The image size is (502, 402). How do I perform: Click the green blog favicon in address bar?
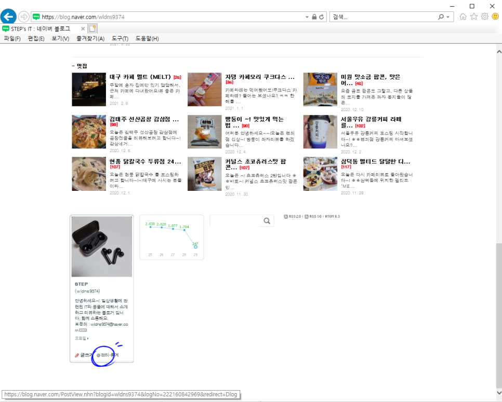36,17
